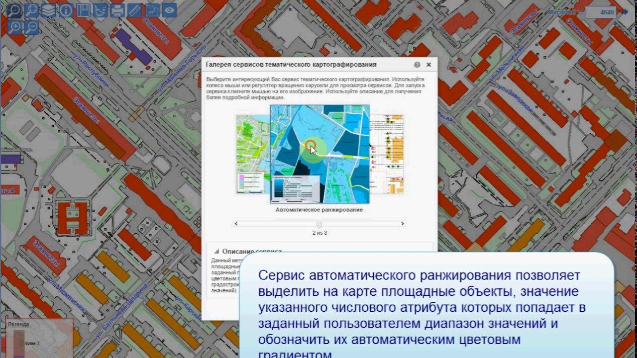Click the carousel scroll left arrow
The height and width of the screenshot is (358, 637).
236,224
